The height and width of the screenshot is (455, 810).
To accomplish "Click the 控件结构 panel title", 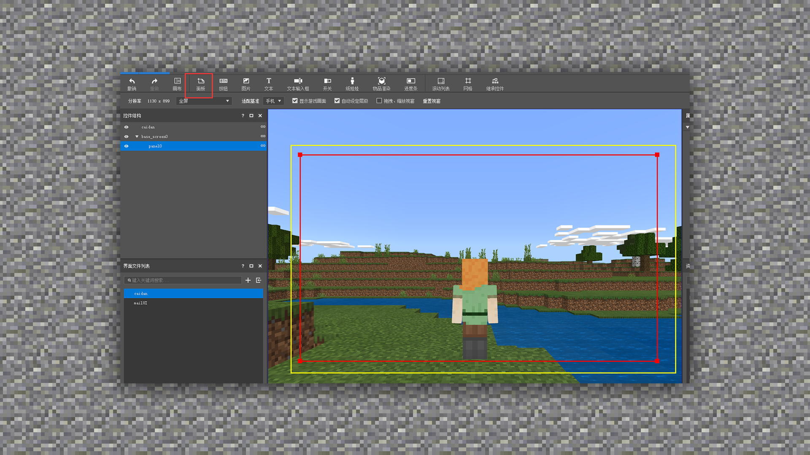I will [132, 115].
